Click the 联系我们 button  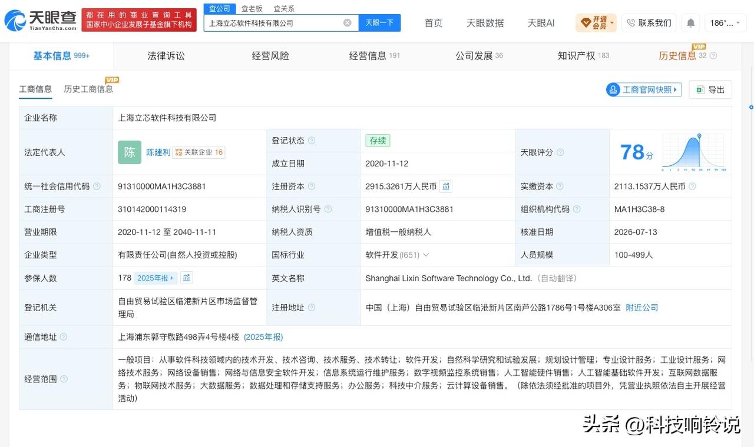click(x=649, y=23)
